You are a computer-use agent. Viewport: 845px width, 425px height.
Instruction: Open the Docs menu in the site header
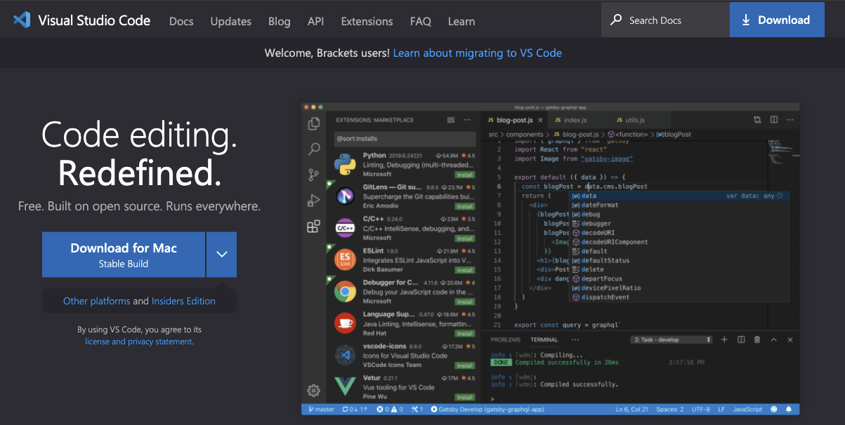point(181,21)
